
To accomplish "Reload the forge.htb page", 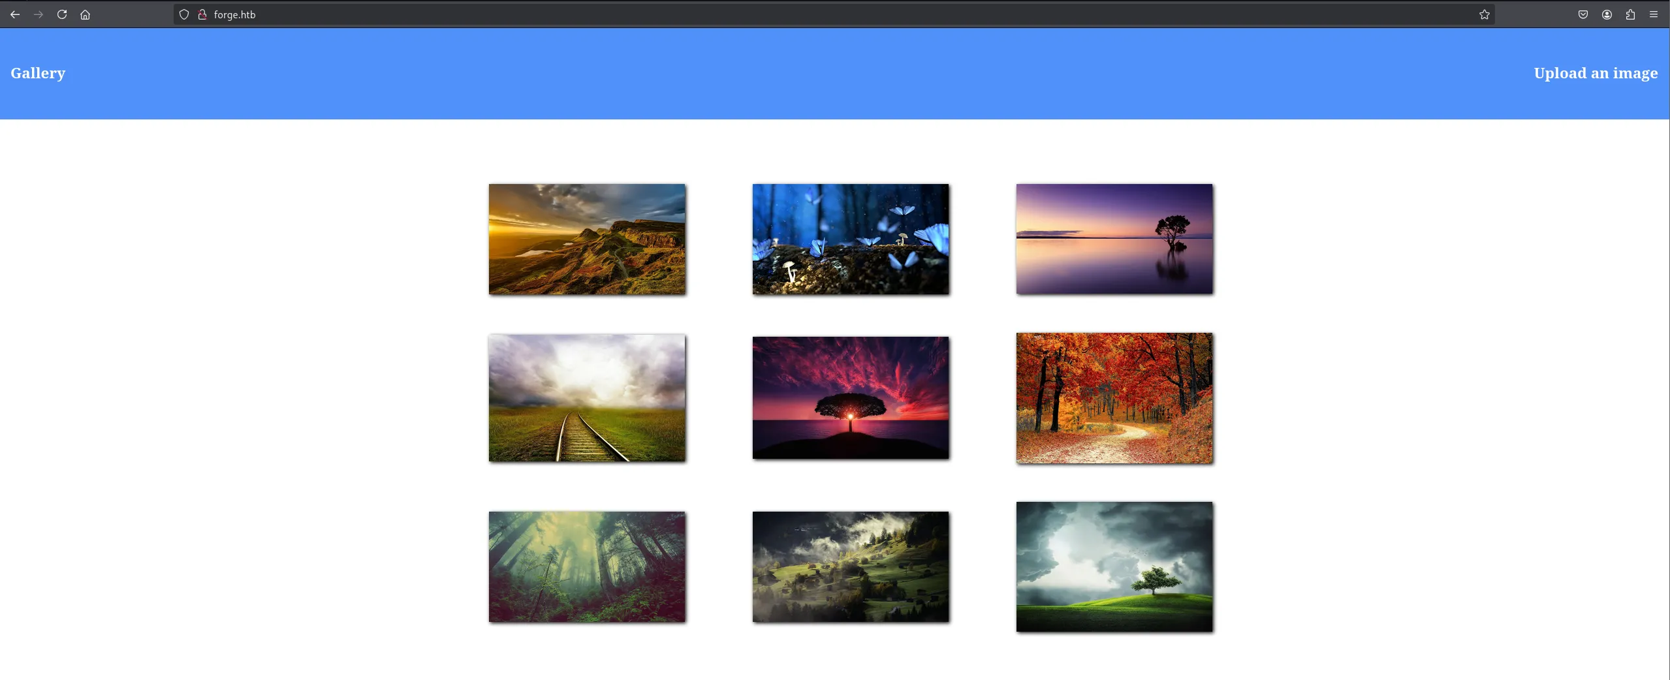I will pos(62,14).
